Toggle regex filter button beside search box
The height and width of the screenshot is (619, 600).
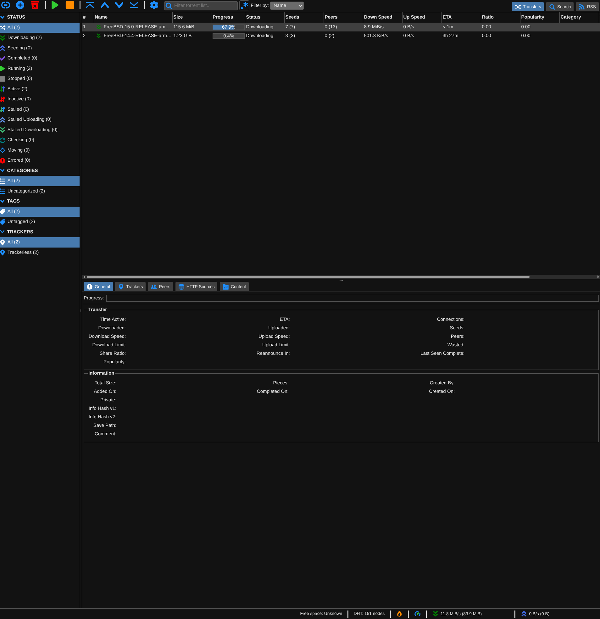(244, 5)
